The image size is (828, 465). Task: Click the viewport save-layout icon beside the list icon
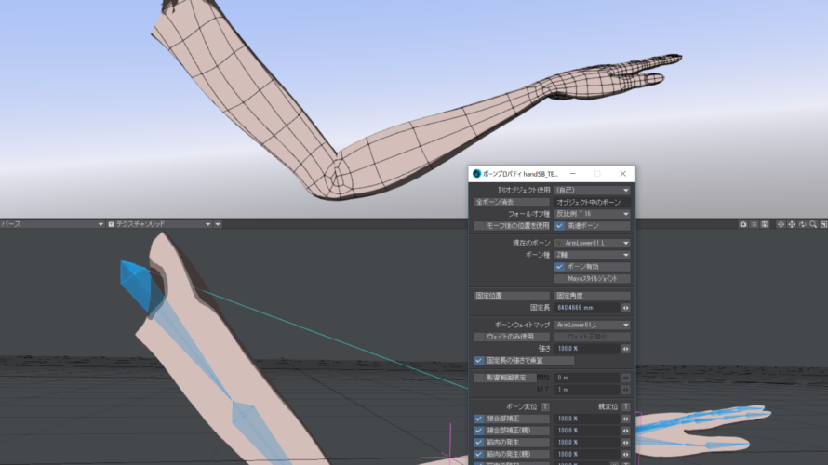click(x=765, y=224)
